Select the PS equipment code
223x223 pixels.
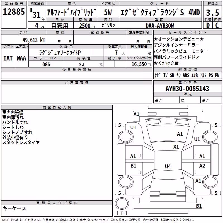coord(211,75)
